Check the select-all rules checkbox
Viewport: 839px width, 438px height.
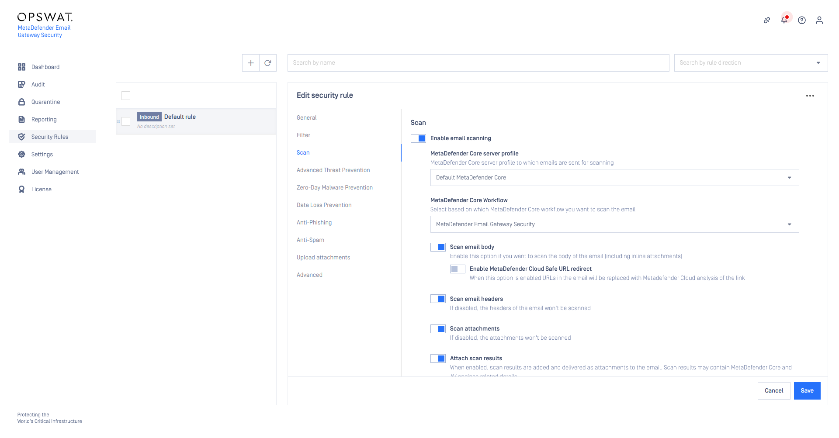coord(126,96)
